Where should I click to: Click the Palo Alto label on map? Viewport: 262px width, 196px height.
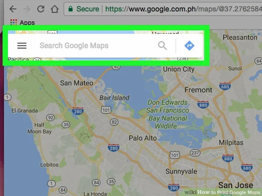[143, 138]
